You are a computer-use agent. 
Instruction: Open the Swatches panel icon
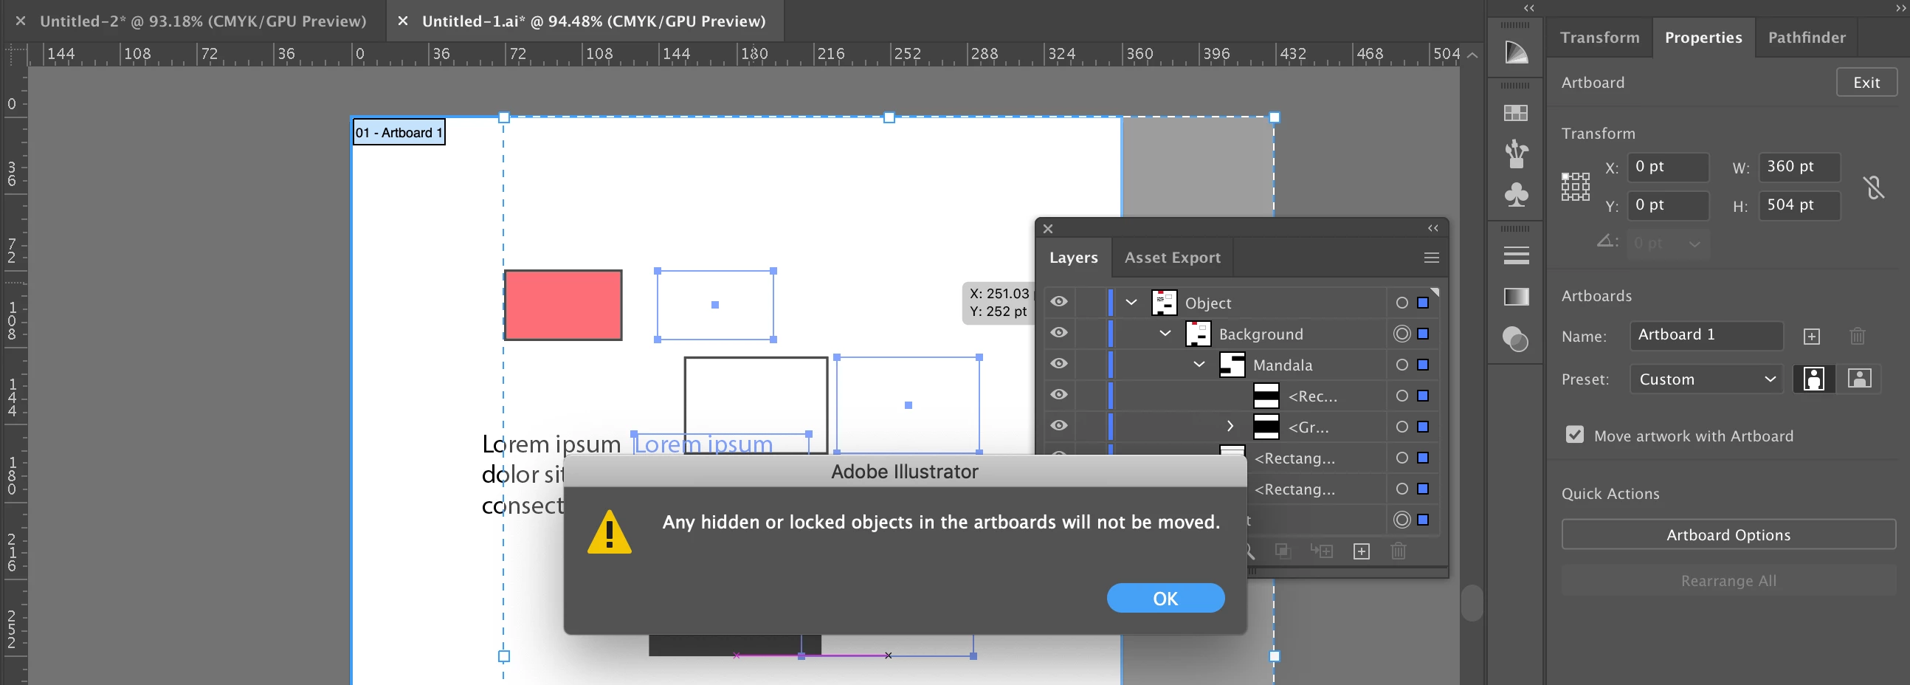point(1517,113)
